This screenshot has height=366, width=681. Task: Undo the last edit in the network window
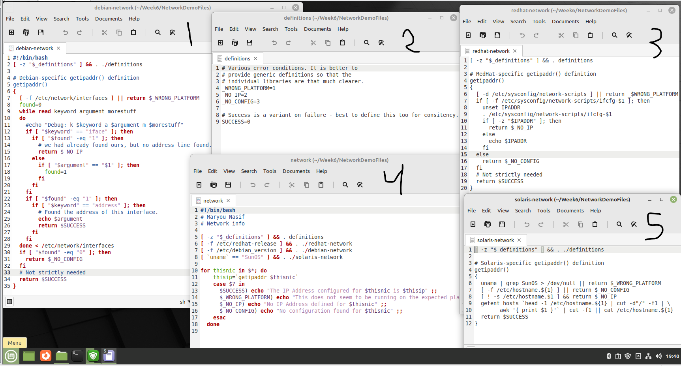(253, 184)
